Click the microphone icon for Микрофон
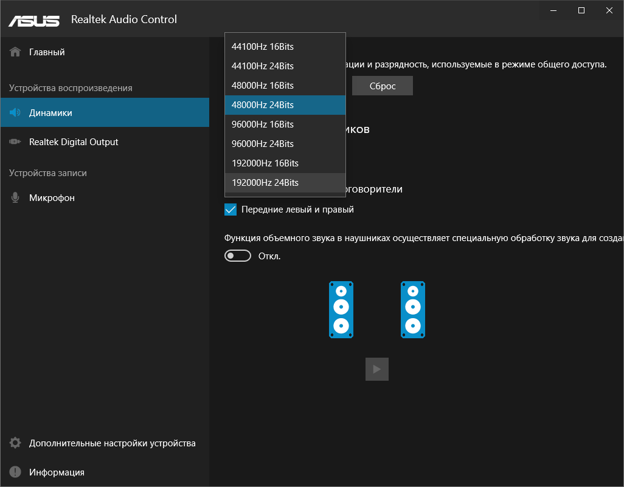Image resolution: width=624 pixels, height=487 pixels. point(16,198)
